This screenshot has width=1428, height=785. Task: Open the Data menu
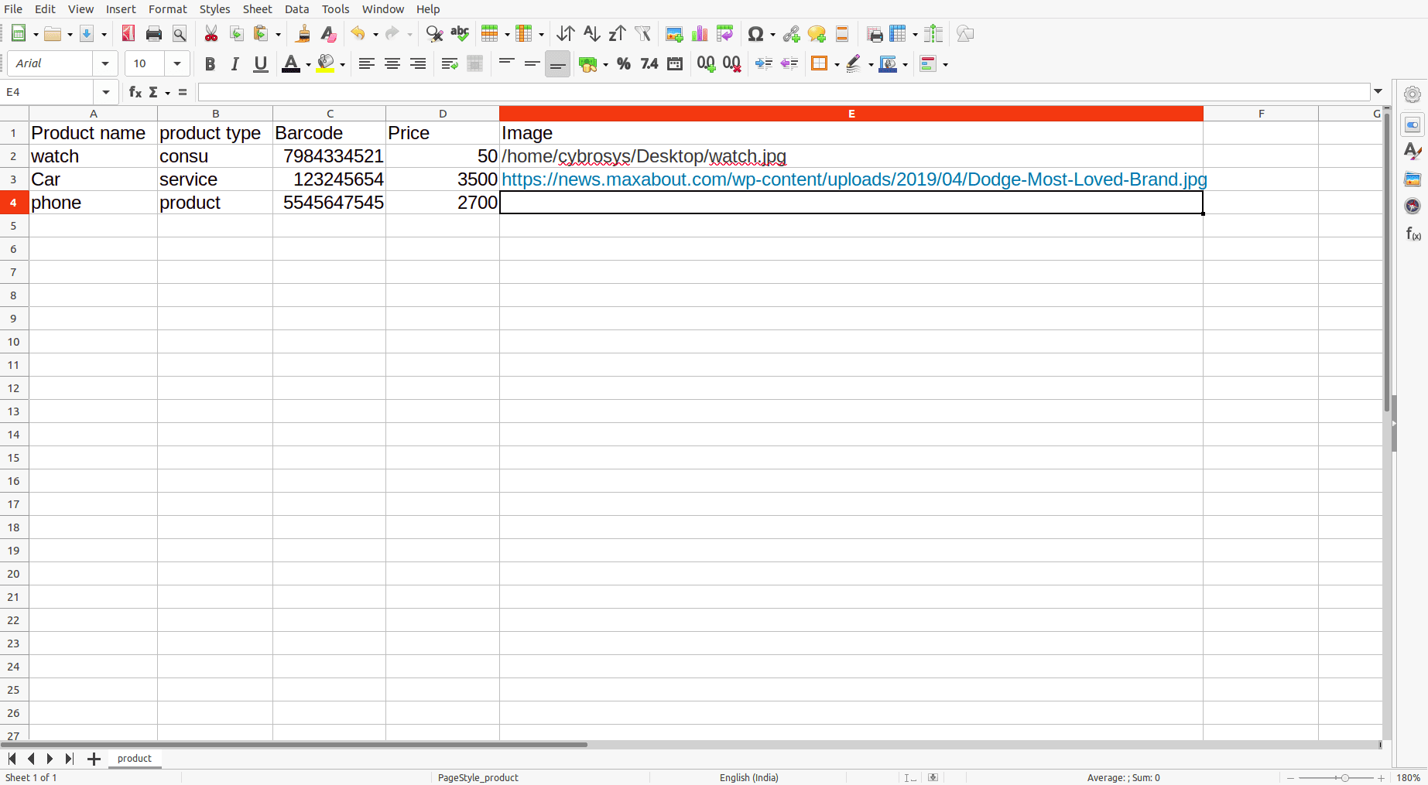tap(297, 9)
